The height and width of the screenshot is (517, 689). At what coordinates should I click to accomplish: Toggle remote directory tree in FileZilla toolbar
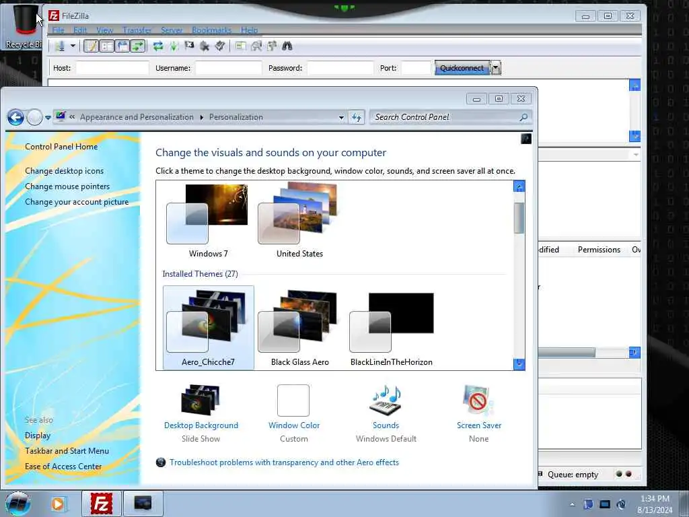pyautogui.click(x=122, y=46)
